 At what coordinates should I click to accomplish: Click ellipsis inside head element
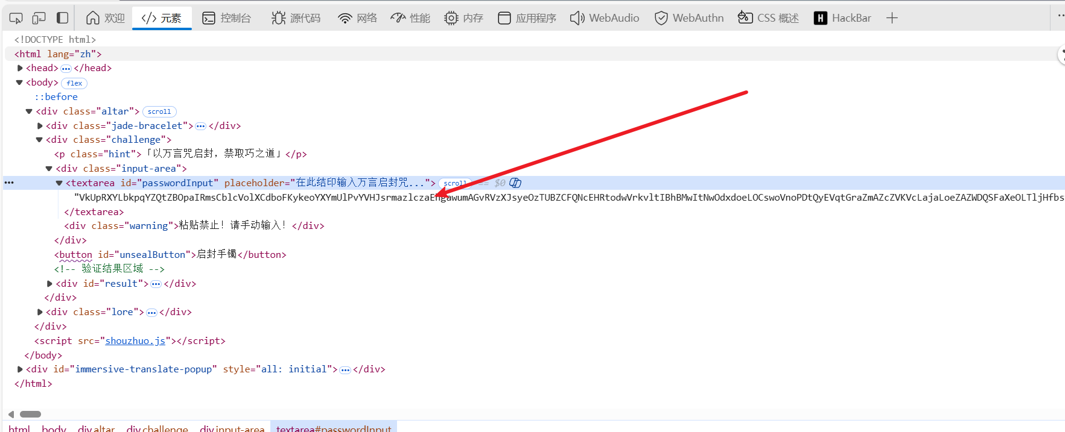point(66,69)
